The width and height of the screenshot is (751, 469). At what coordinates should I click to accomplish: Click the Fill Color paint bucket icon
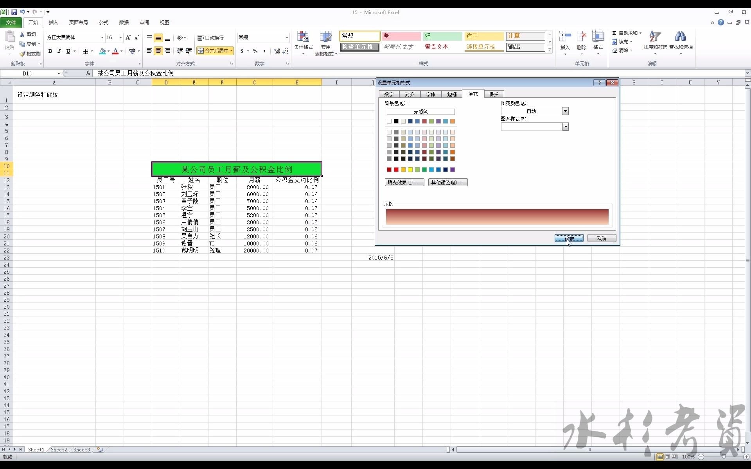(x=102, y=51)
